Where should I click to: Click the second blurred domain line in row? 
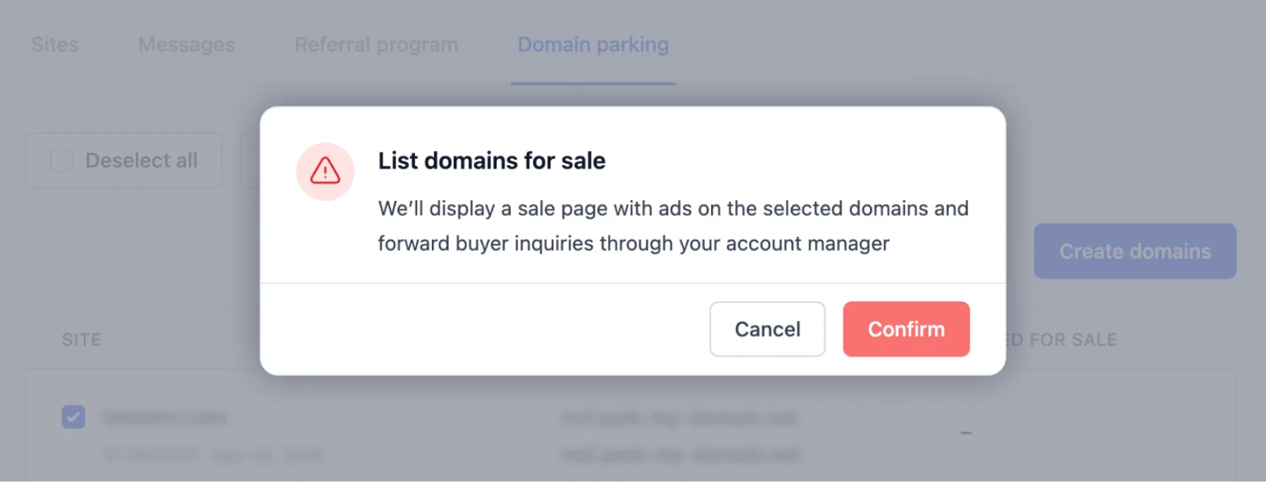(x=679, y=454)
